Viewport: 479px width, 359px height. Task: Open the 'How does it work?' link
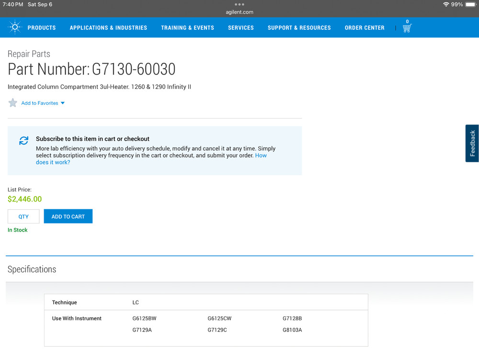[53, 162]
